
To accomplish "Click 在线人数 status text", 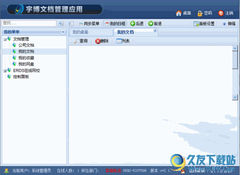I will coord(68,170).
